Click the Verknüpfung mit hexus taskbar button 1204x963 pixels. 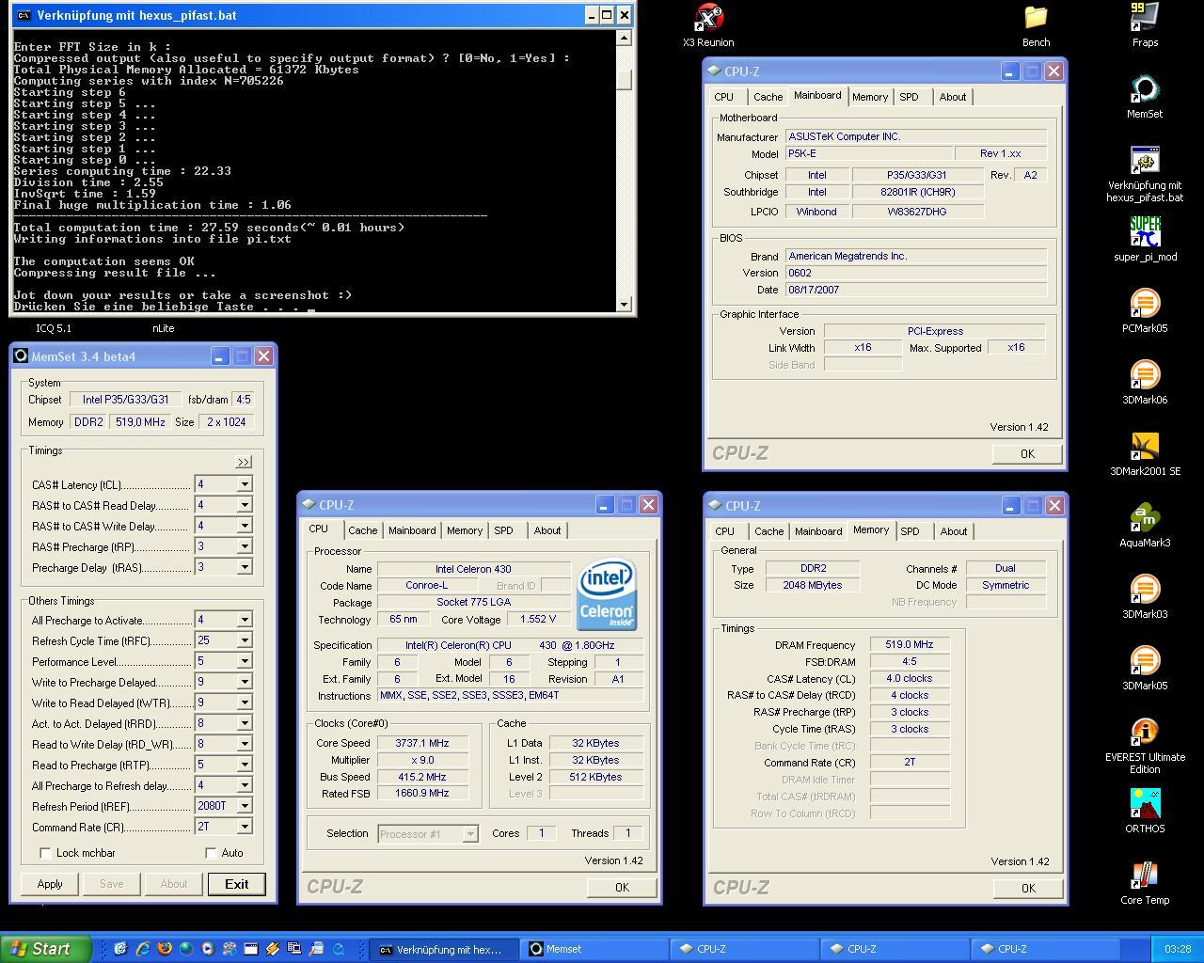(x=444, y=949)
